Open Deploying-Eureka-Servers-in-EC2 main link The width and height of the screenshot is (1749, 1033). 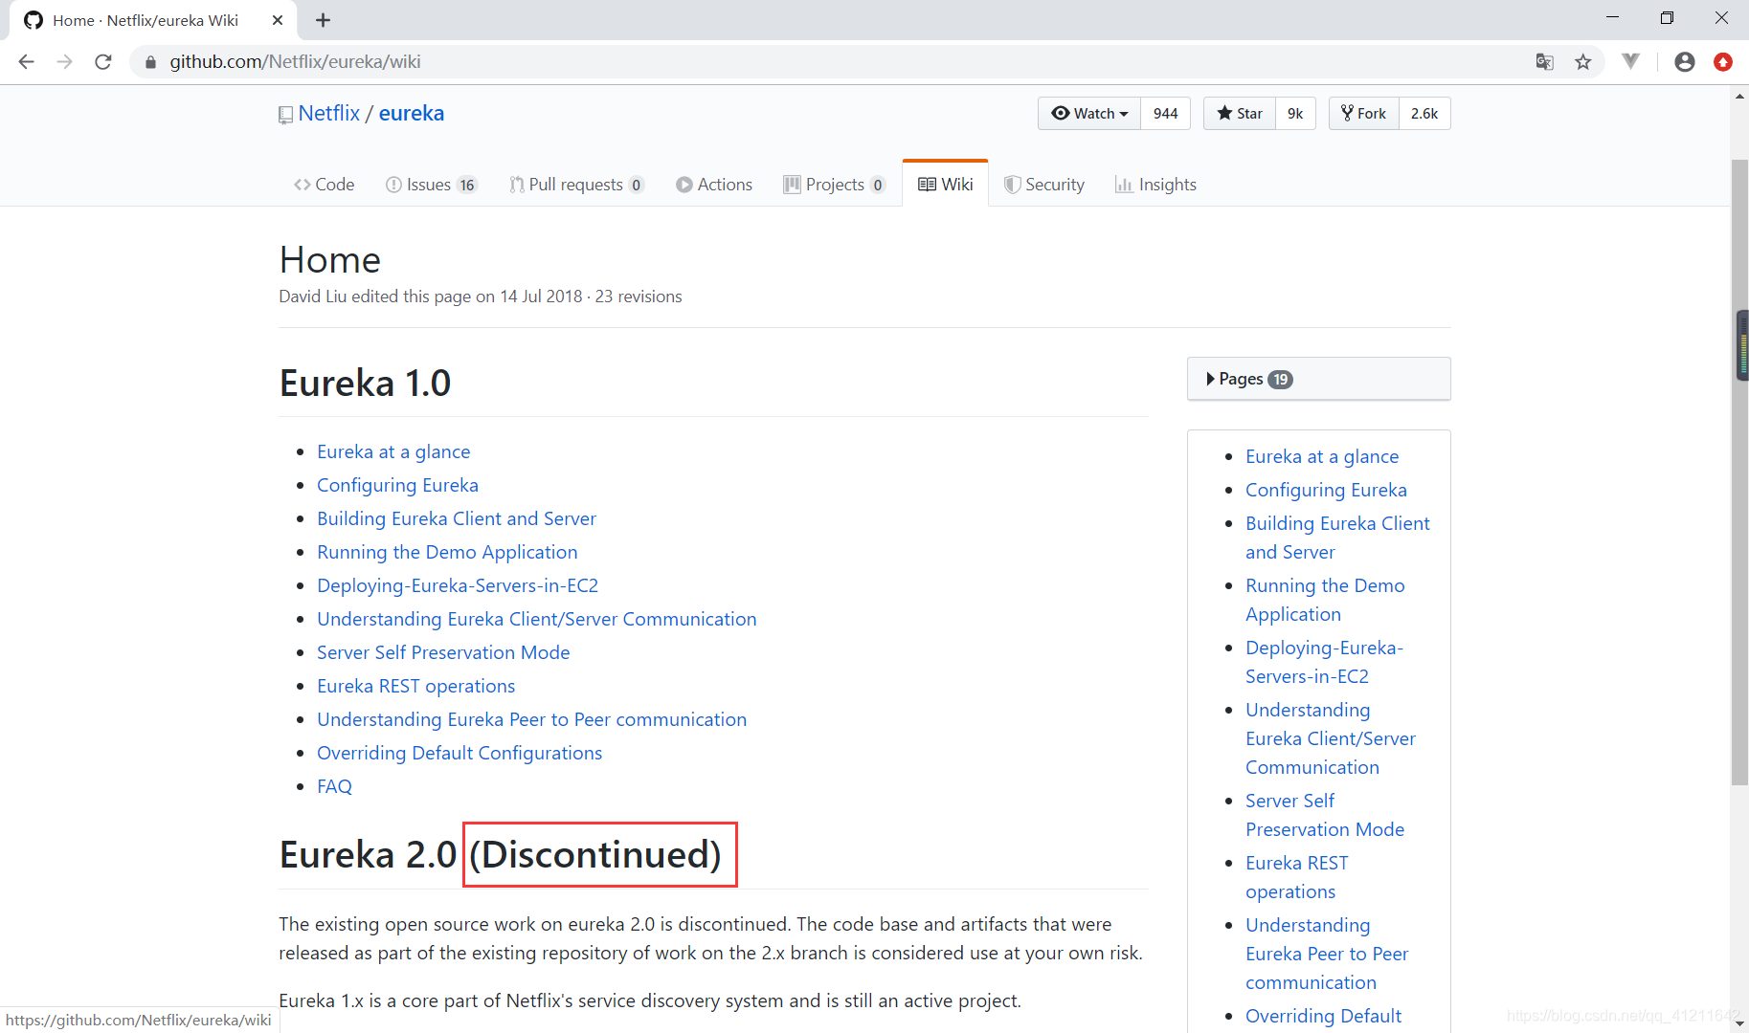[458, 585]
